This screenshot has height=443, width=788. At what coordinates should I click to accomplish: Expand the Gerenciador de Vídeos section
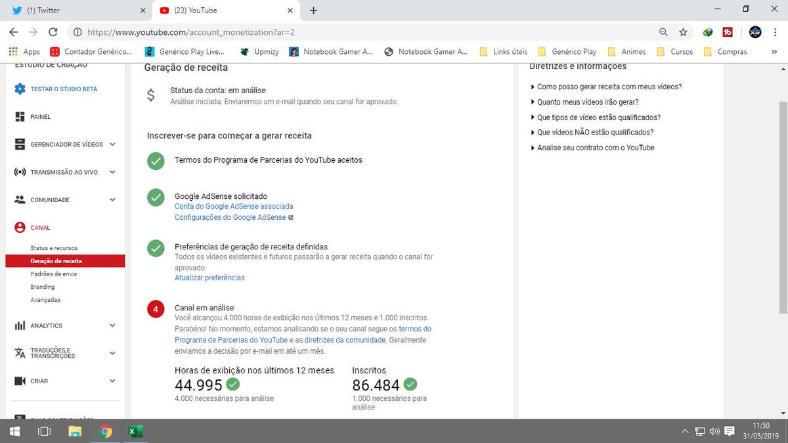112,144
